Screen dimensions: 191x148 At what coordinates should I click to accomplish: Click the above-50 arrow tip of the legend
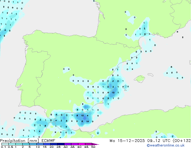tap(95, 144)
